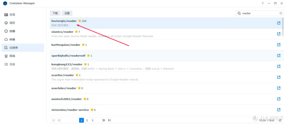The image size is (286, 124).
Task: Go to the next page arrow
Action: tap(104, 120)
